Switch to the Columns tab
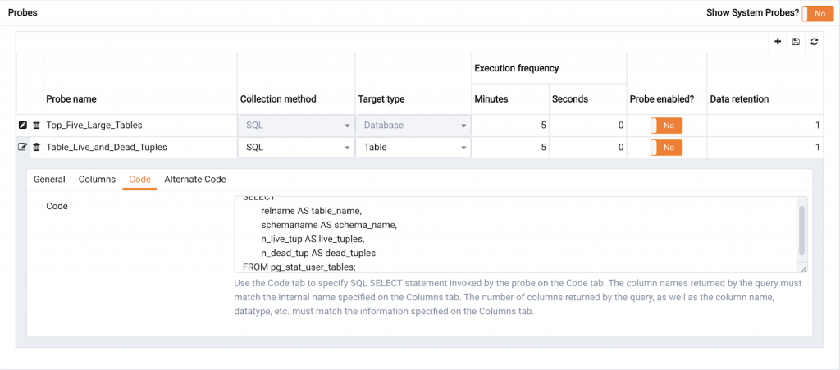Viewport: 840px width, 370px height. pos(97,180)
